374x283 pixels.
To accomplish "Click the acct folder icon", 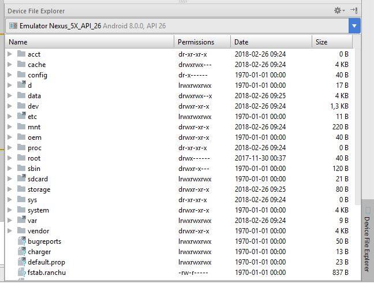I will click(x=21, y=54).
